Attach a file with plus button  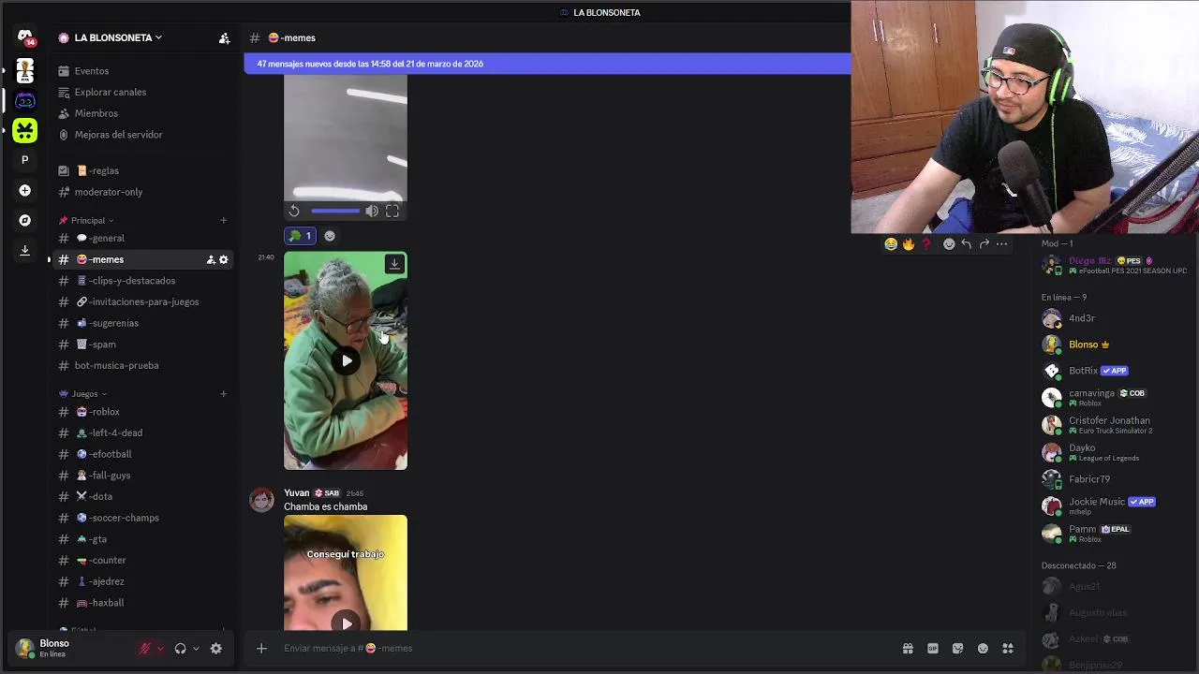coord(261,648)
